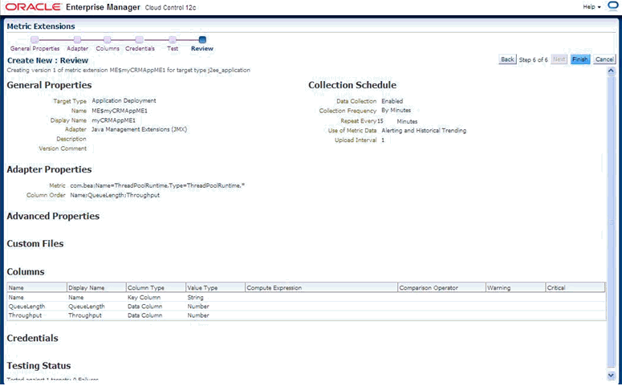Image resolution: width=622 pixels, height=386 pixels.
Task: Click the Key Column cell
Action: point(144,297)
